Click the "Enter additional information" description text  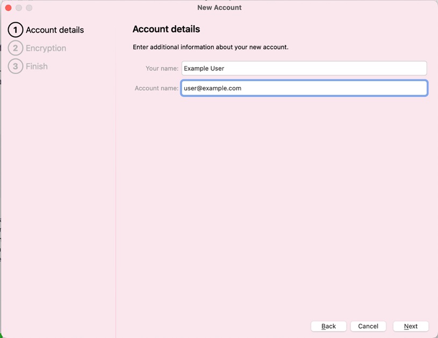(210, 47)
